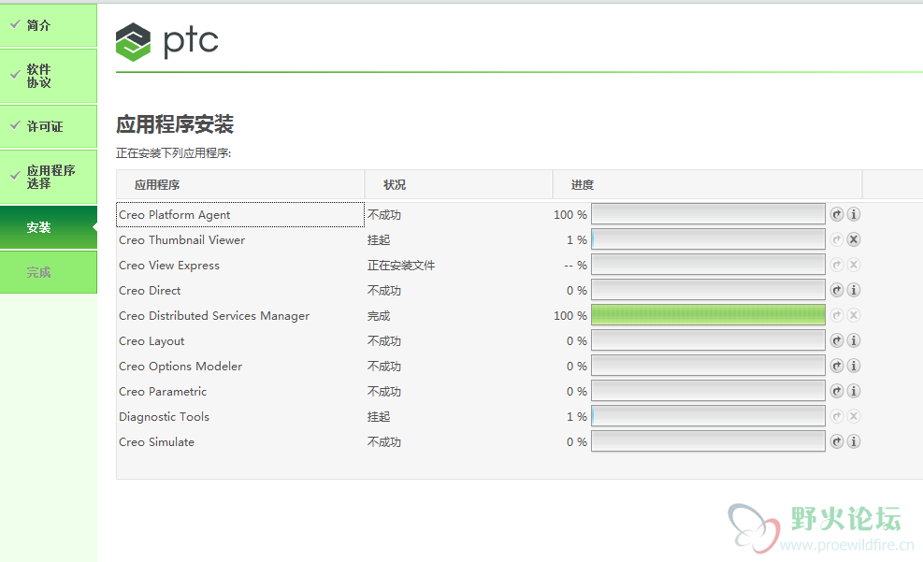Click the '-- %' value of Creo View Express

tap(576, 266)
